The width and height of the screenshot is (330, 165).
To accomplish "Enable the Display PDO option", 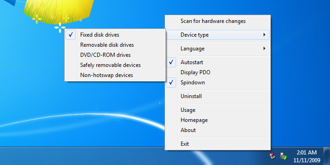I will [218, 72].
